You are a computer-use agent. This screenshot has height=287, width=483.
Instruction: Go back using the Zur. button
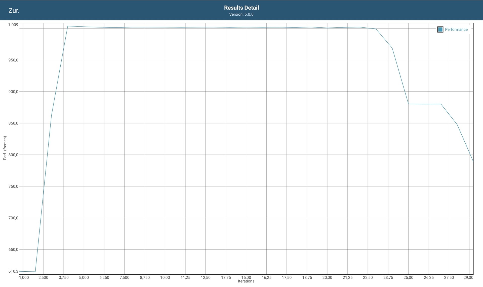14,11
